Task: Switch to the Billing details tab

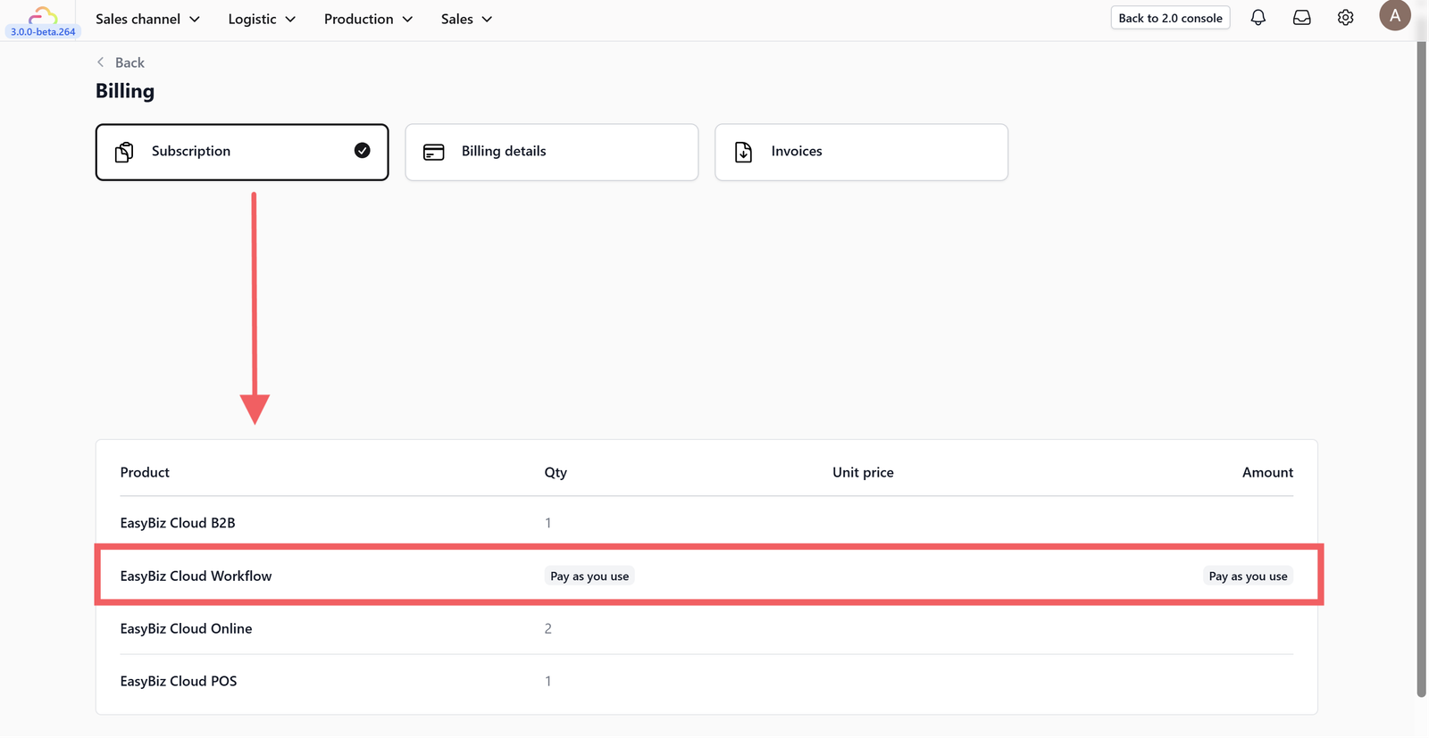Action: (551, 152)
